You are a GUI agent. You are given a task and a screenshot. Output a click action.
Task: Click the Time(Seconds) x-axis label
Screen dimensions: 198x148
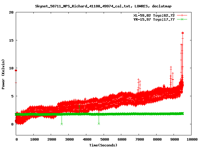(103, 145)
